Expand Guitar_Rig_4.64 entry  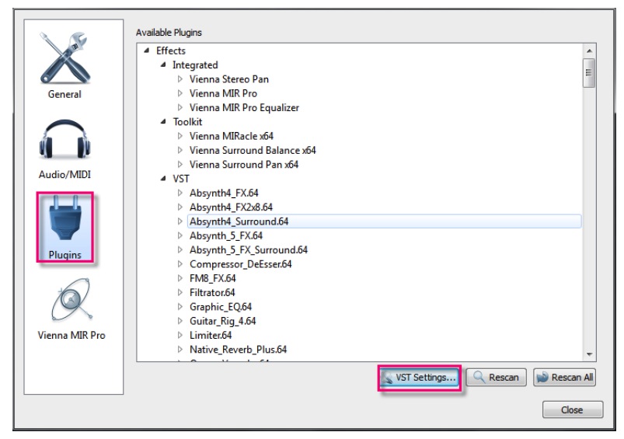180,321
